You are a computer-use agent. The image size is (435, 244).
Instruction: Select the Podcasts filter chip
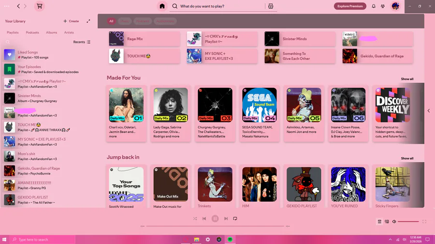pyautogui.click(x=143, y=21)
